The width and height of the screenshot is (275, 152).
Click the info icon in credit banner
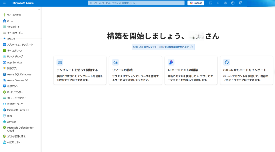(191, 47)
